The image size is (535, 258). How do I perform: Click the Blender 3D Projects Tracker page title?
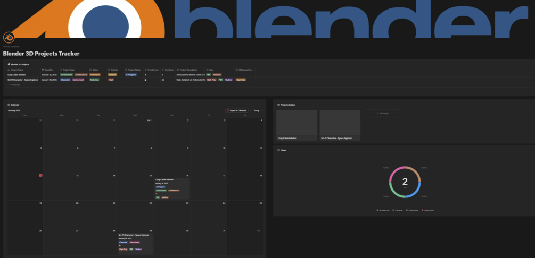tap(42, 54)
